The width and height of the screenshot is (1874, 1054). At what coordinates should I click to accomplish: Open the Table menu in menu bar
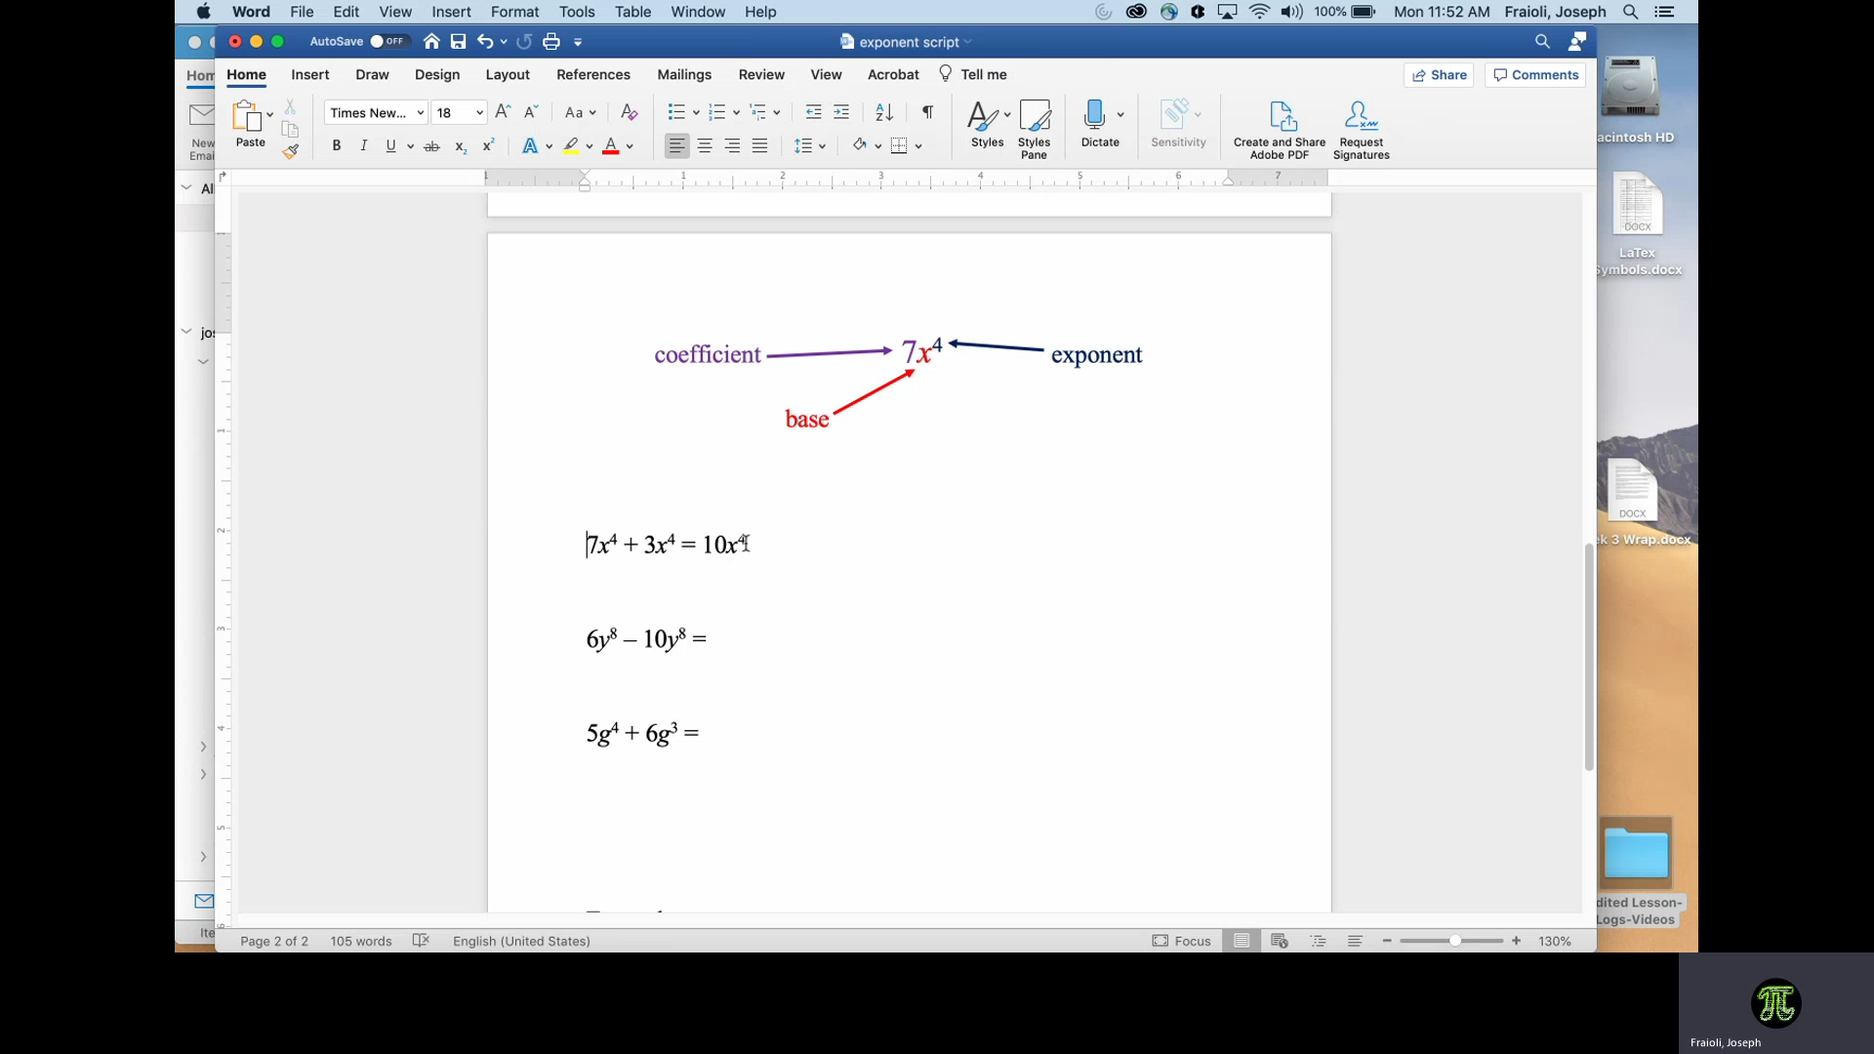(x=632, y=12)
